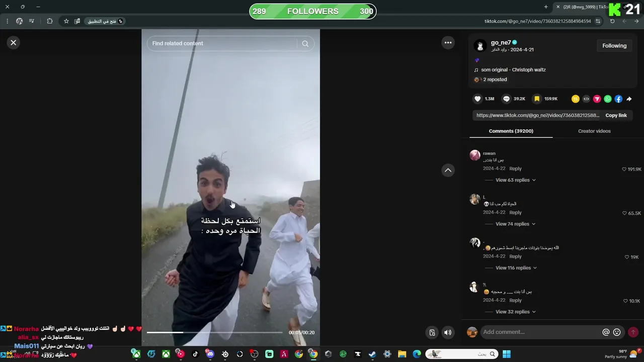This screenshot has width=644, height=362.
Task: Share the video to Facebook
Action: pyautogui.click(x=618, y=99)
